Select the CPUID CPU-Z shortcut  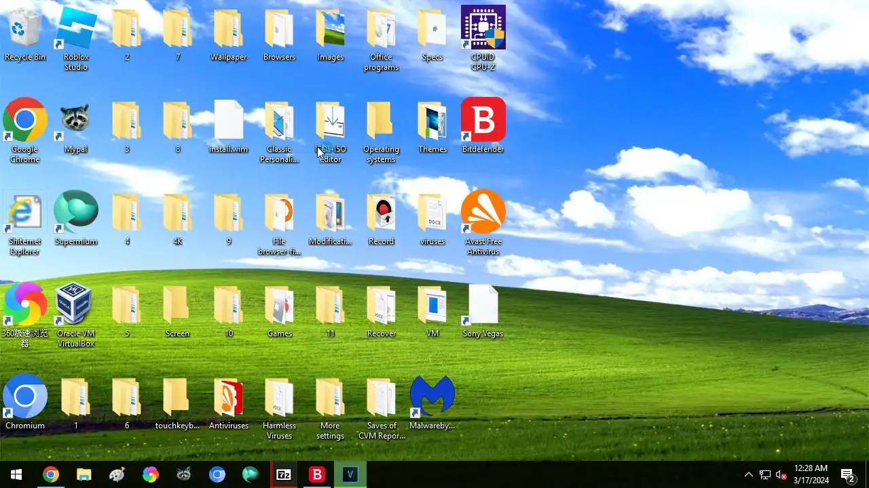[x=483, y=39]
